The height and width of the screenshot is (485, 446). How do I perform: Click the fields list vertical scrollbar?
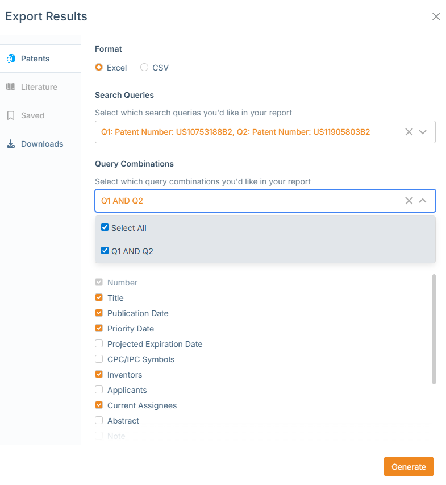[434, 329]
